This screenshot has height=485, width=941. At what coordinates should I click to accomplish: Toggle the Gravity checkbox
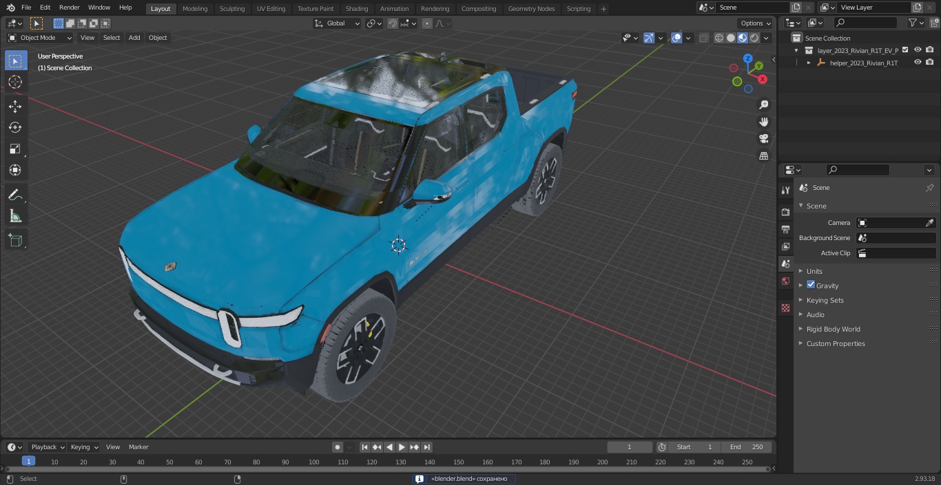(x=811, y=285)
